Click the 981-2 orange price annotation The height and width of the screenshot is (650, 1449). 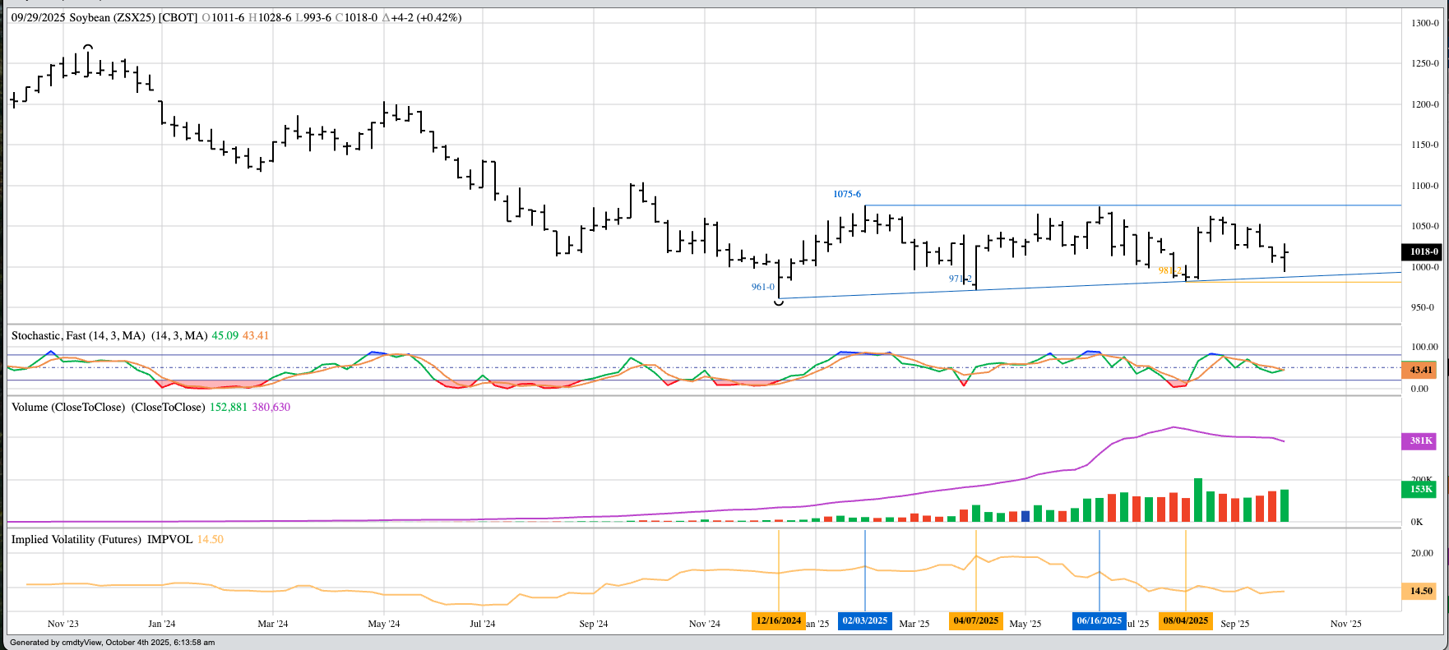coord(1169,271)
